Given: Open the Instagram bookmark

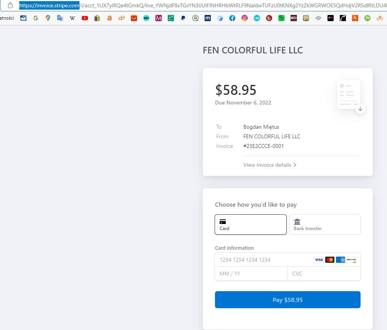Looking at the screenshot, I should click(245, 18).
